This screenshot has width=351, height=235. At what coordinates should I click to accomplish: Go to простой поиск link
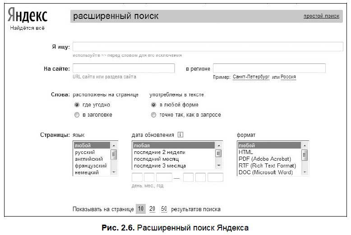pyautogui.click(x=321, y=16)
